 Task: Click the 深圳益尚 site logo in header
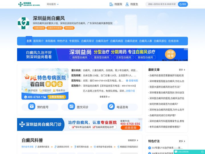(x=29, y=4)
